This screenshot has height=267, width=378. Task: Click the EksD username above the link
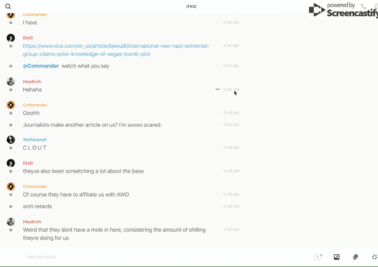[x=28, y=38]
